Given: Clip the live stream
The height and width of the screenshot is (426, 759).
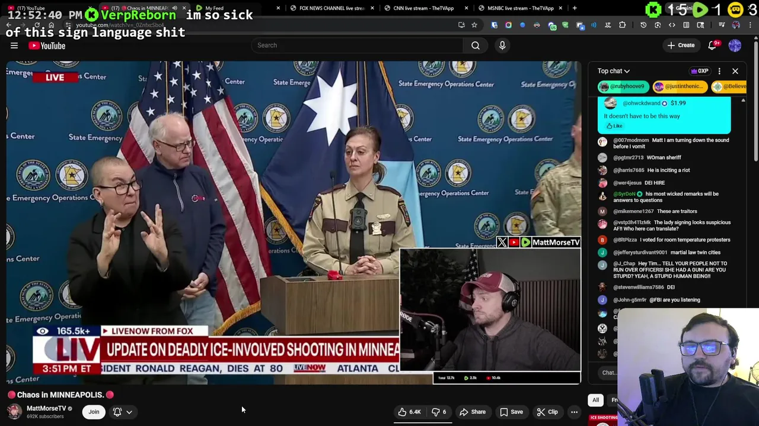Looking at the screenshot, I should [547, 412].
